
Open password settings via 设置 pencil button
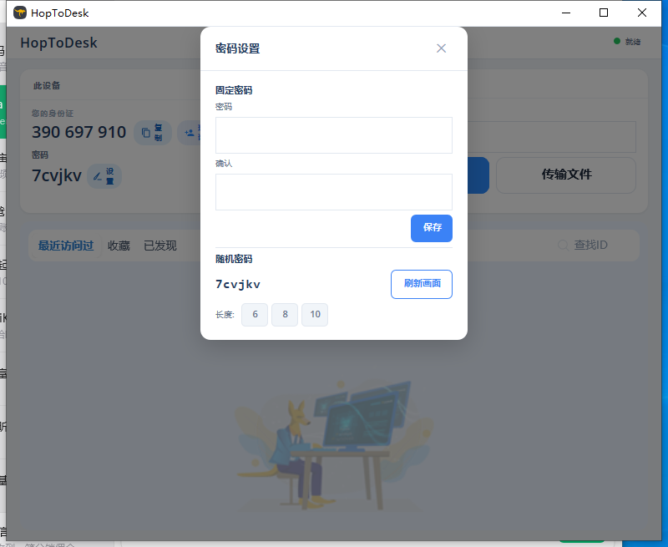(x=104, y=176)
